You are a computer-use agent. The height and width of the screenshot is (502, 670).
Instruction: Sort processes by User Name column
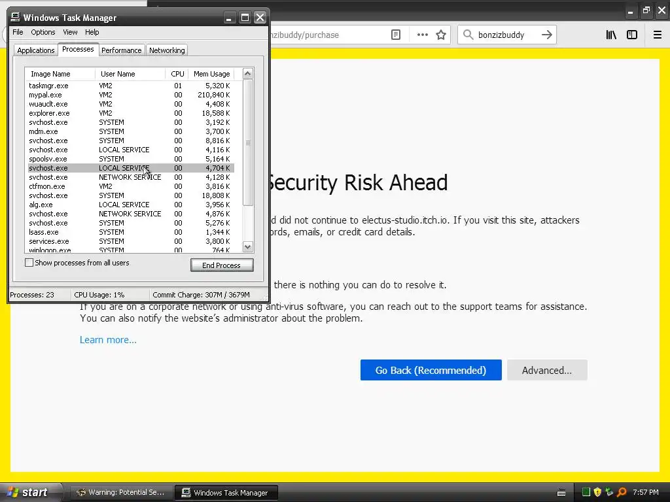(130, 74)
